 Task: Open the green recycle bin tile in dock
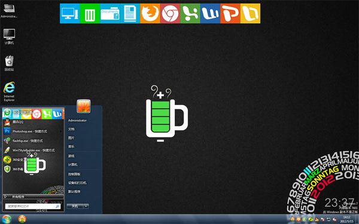(90, 13)
